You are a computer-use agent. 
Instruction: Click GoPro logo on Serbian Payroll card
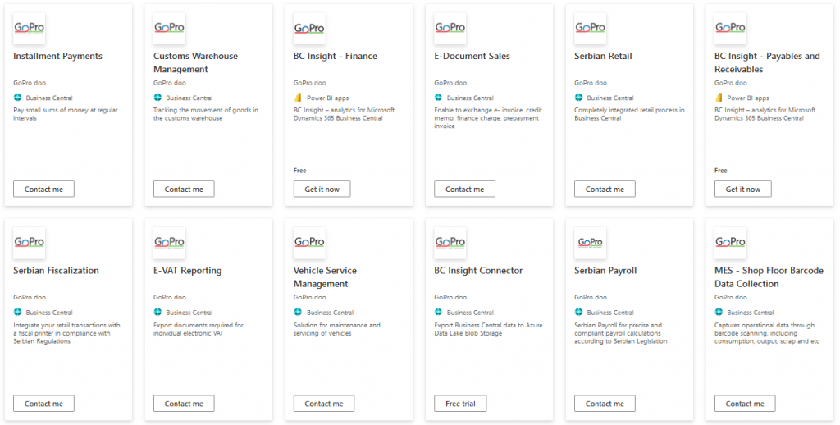click(x=591, y=243)
